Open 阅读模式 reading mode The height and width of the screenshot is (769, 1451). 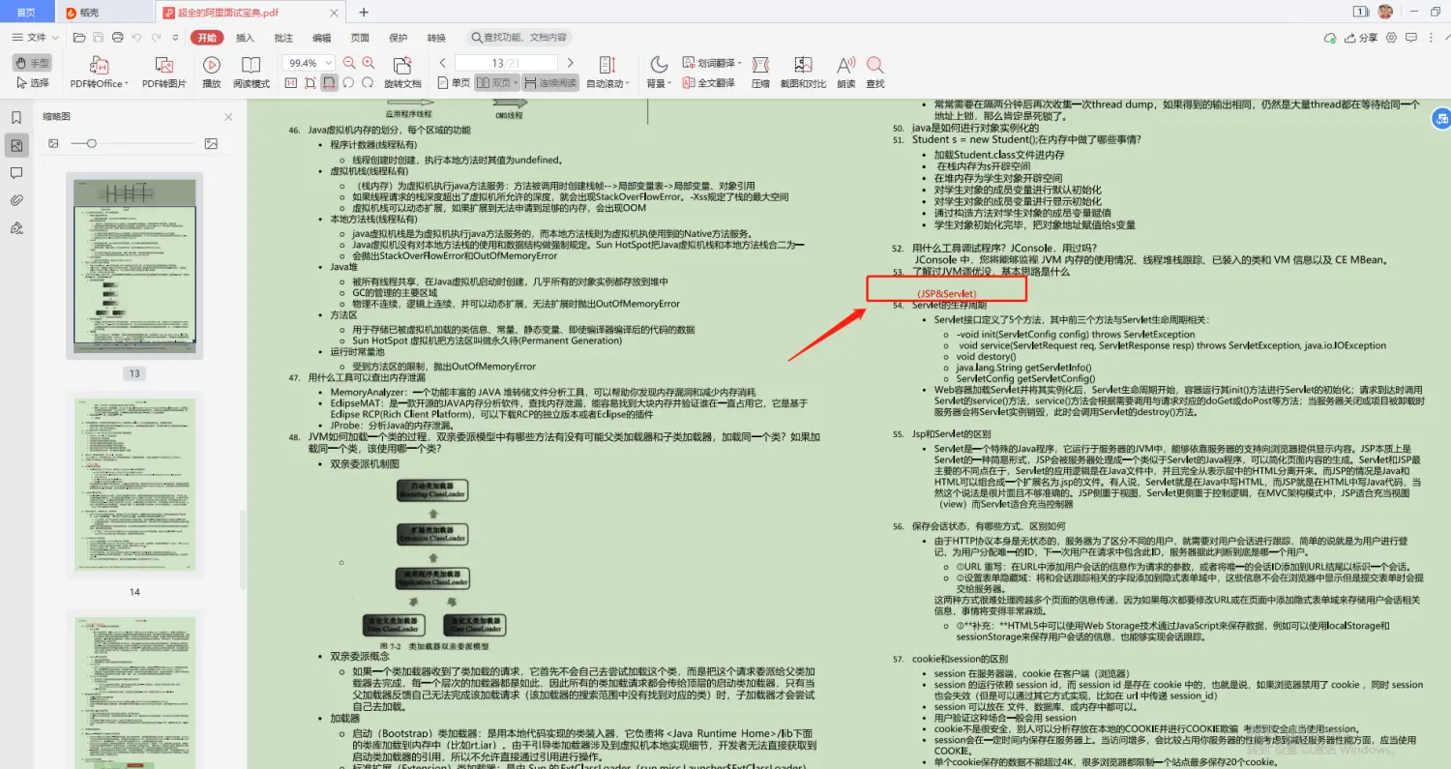[x=252, y=73]
